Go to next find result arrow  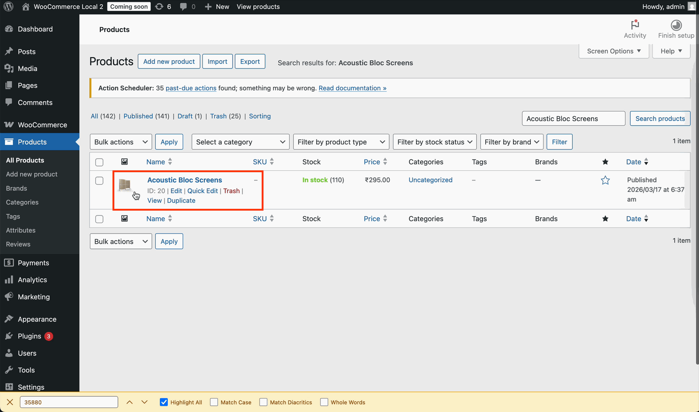[x=145, y=402]
